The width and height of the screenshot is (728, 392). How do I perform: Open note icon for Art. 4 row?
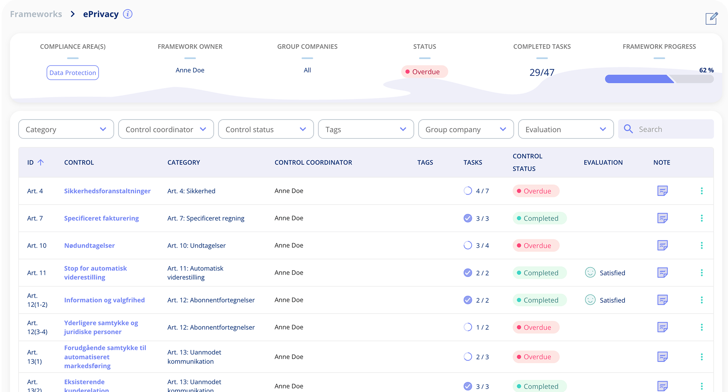[x=662, y=191]
